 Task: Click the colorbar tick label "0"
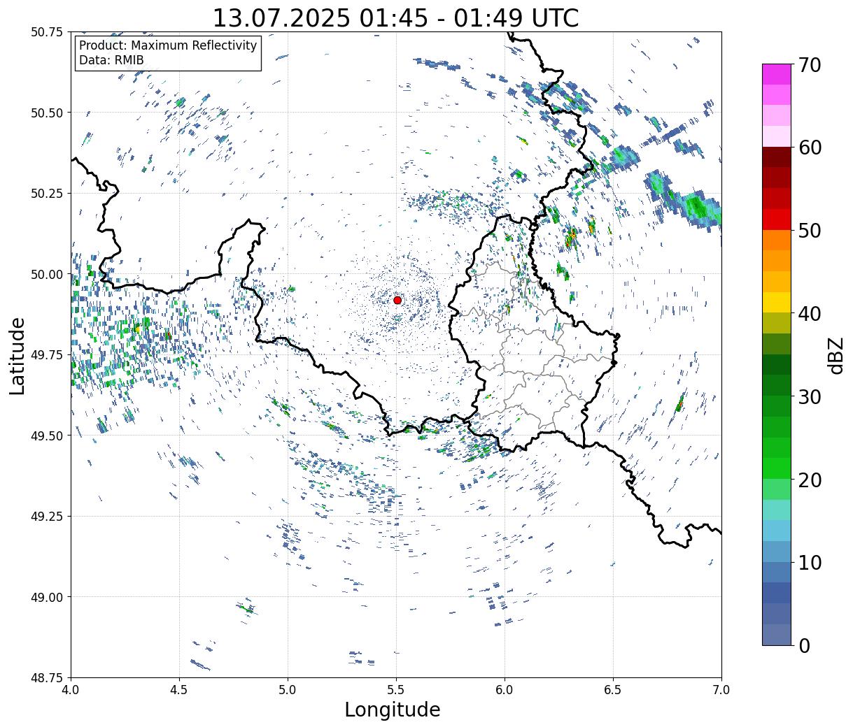804,646
